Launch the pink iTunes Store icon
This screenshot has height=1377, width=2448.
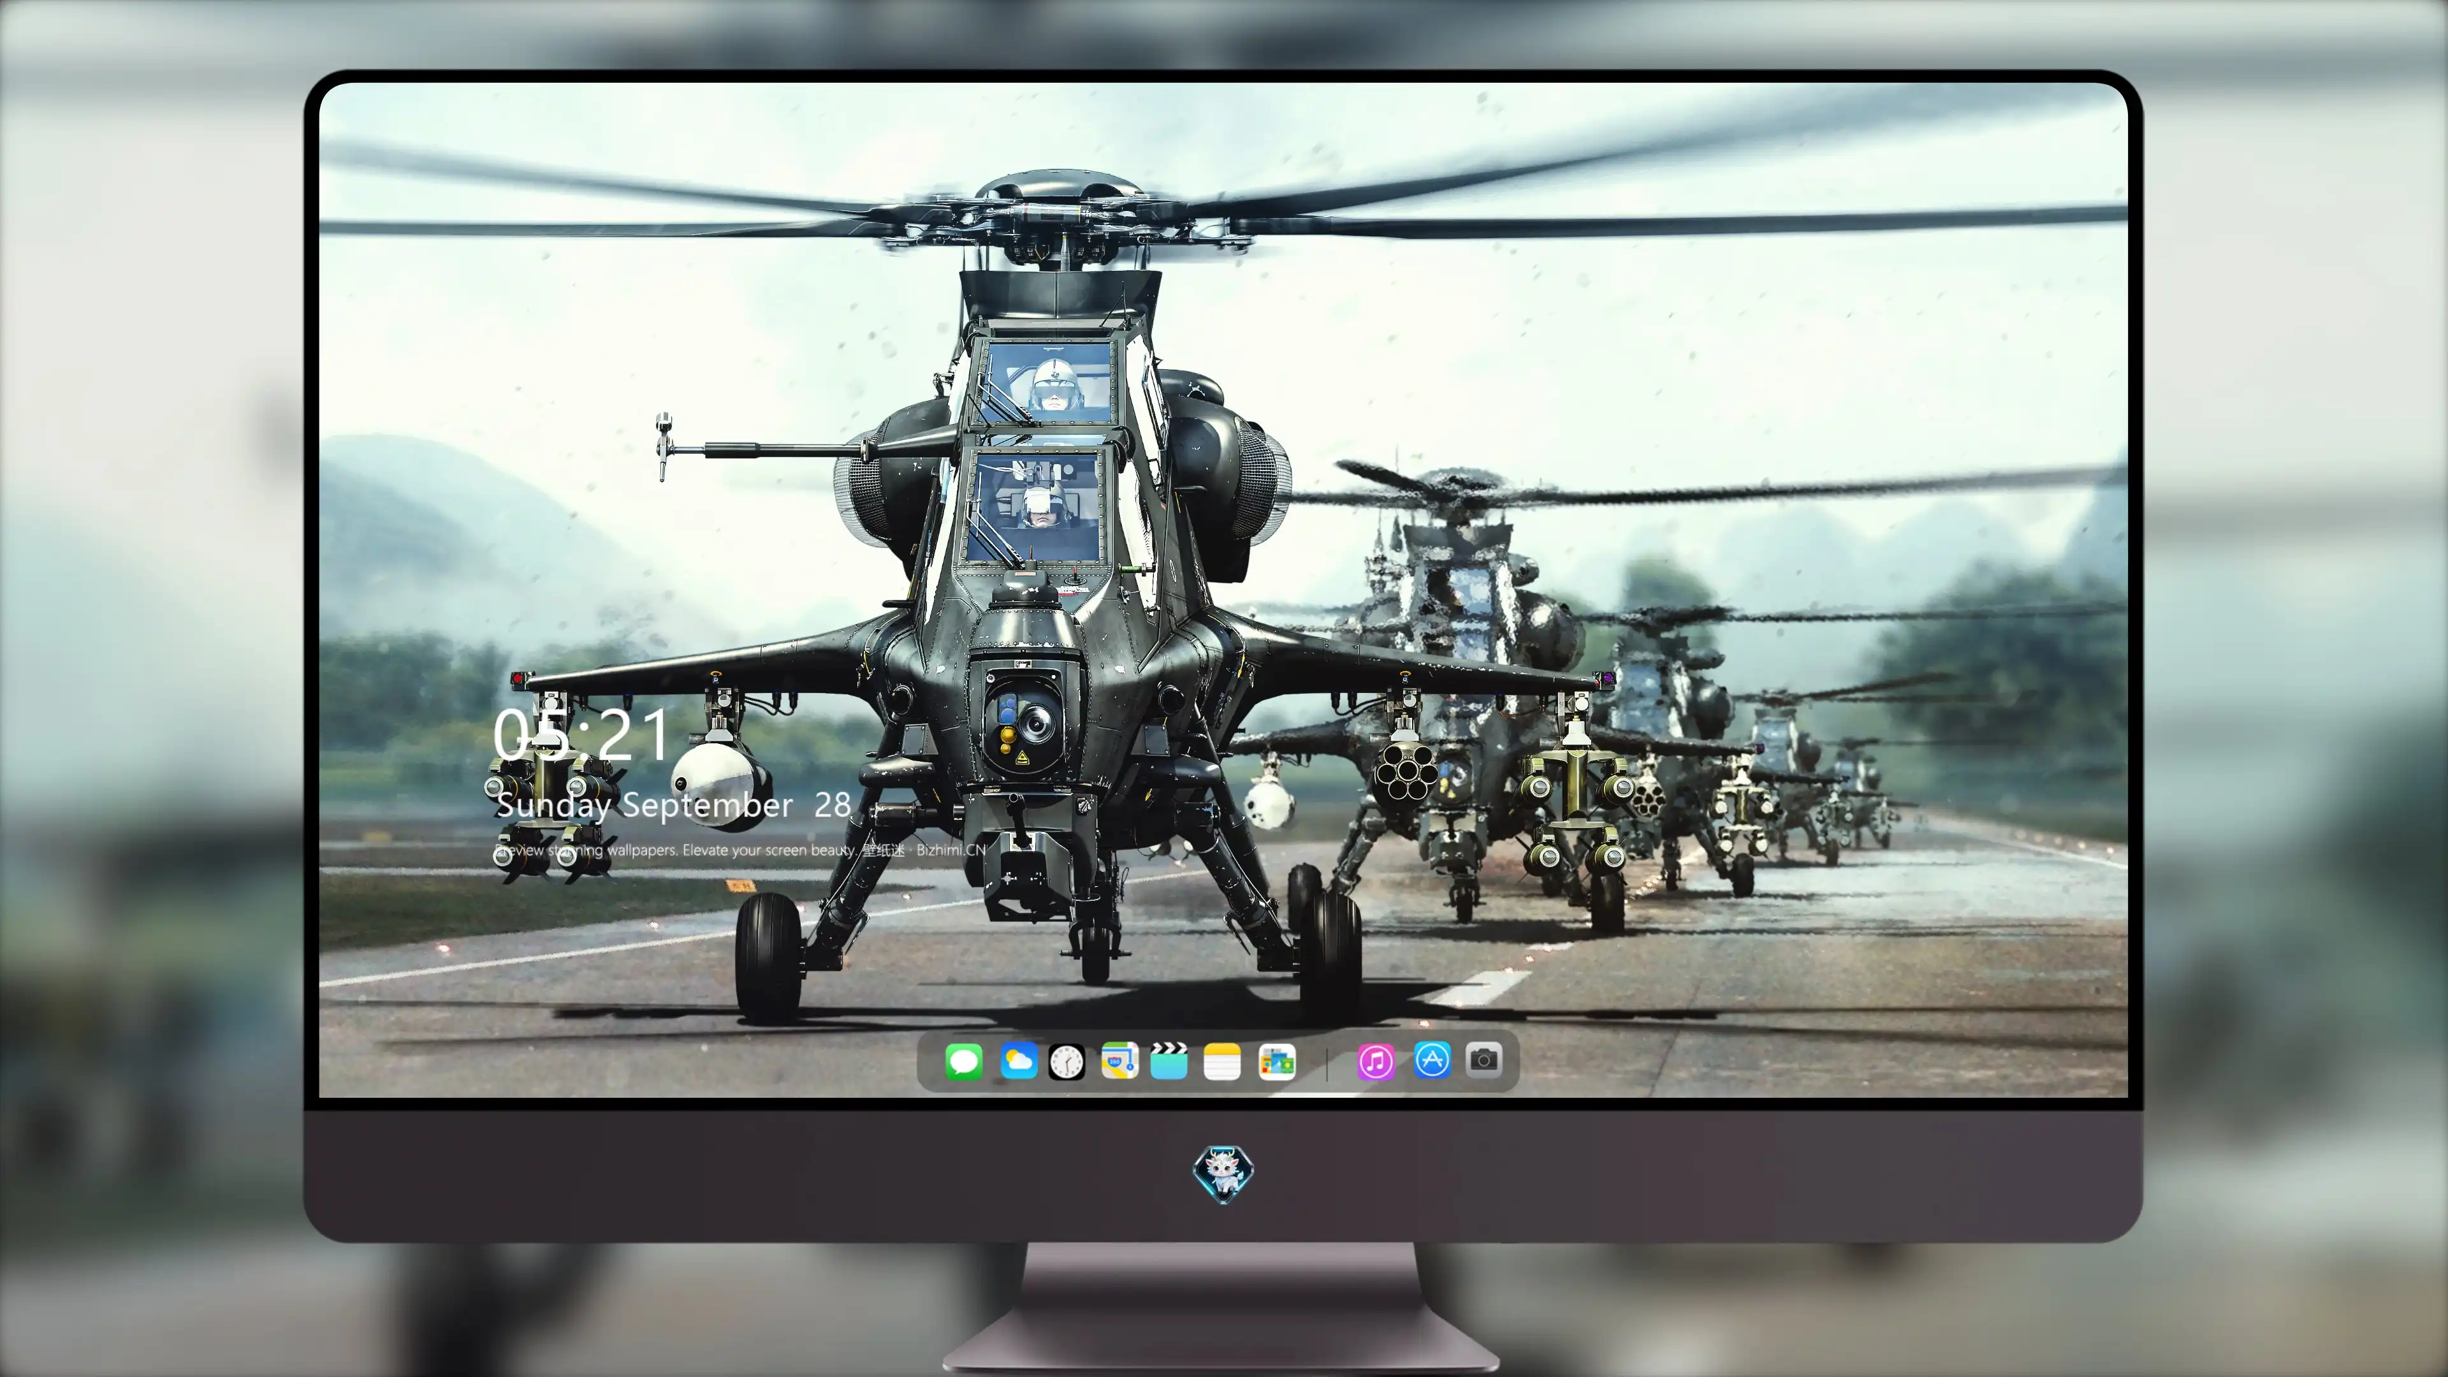click(1376, 1061)
